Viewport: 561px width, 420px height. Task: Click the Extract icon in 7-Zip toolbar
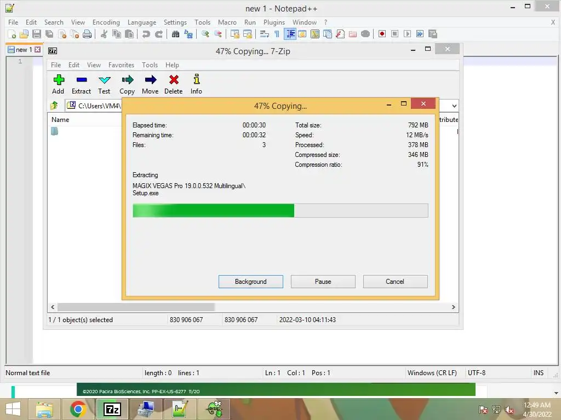[81, 85]
